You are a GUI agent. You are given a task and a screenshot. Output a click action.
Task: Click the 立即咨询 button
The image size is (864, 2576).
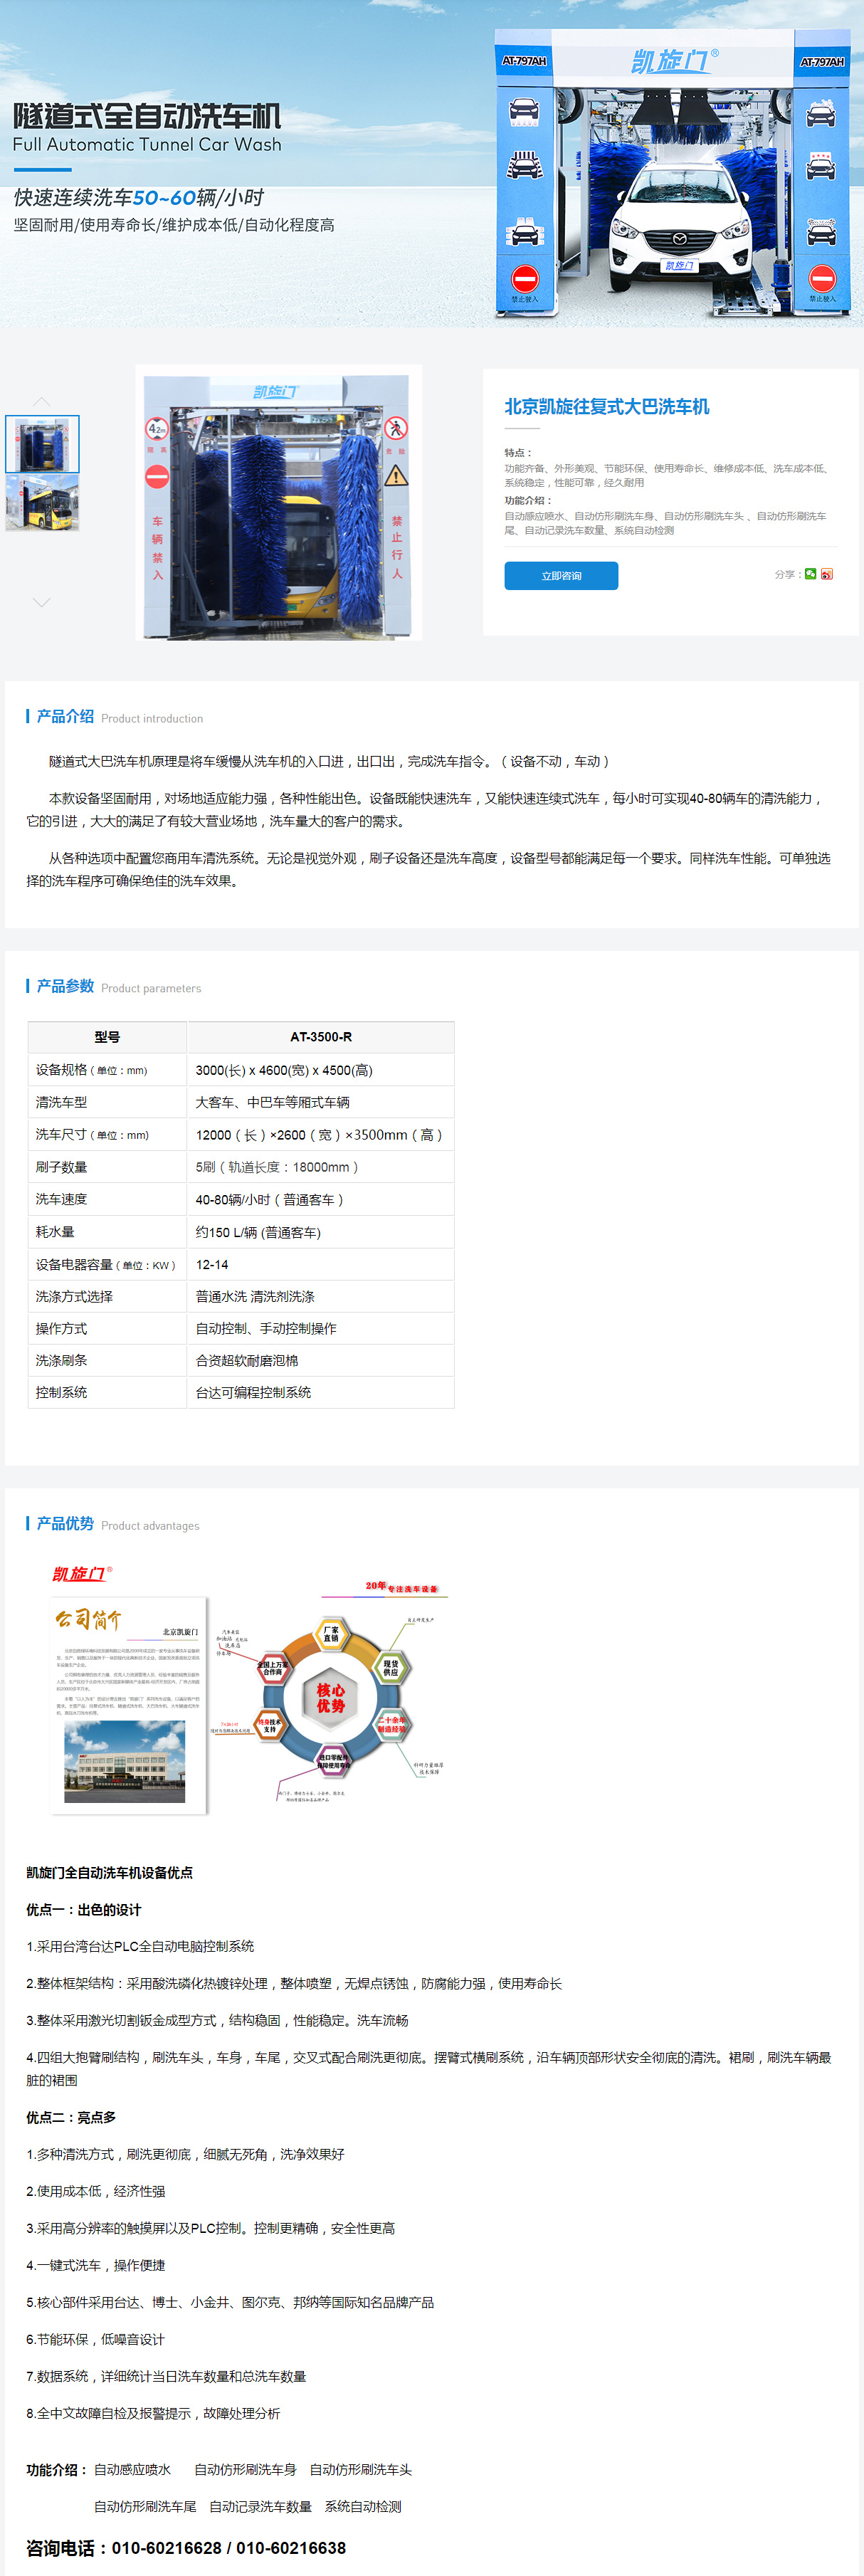(561, 576)
